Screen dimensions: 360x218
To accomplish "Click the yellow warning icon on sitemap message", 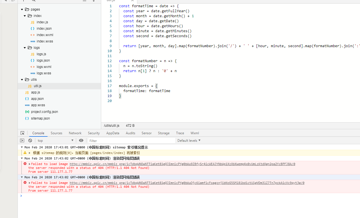I will point(25,153).
